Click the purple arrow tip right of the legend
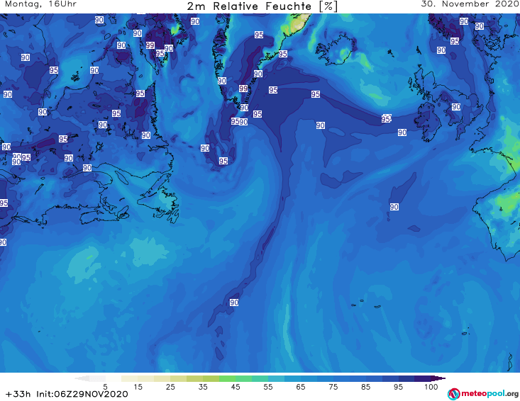Image resolution: width=520 pixels, height=401 pixels. coord(440,378)
